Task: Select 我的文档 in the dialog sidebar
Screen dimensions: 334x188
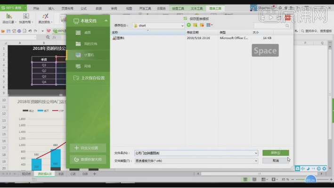Action: [x=88, y=44]
